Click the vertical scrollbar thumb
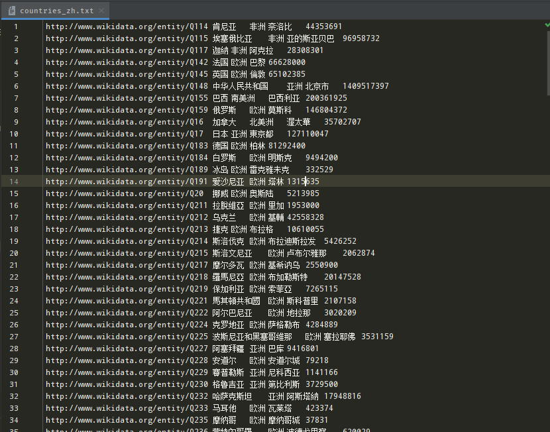The image size is (550, 432). (x=548, y=63)
